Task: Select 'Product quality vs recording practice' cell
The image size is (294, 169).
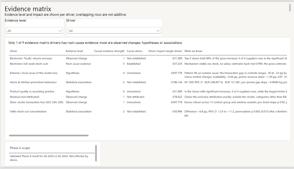Action: (32, 92)
